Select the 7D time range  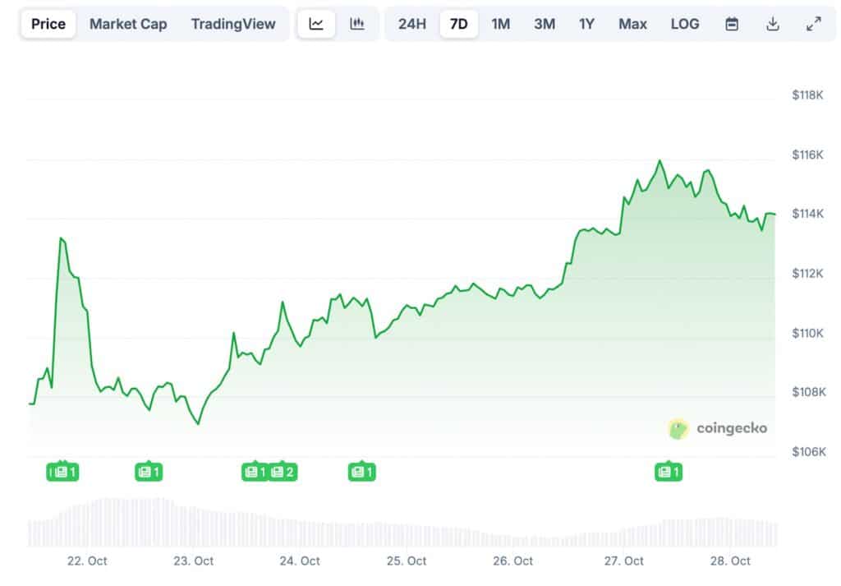click(x=459, y=24)
